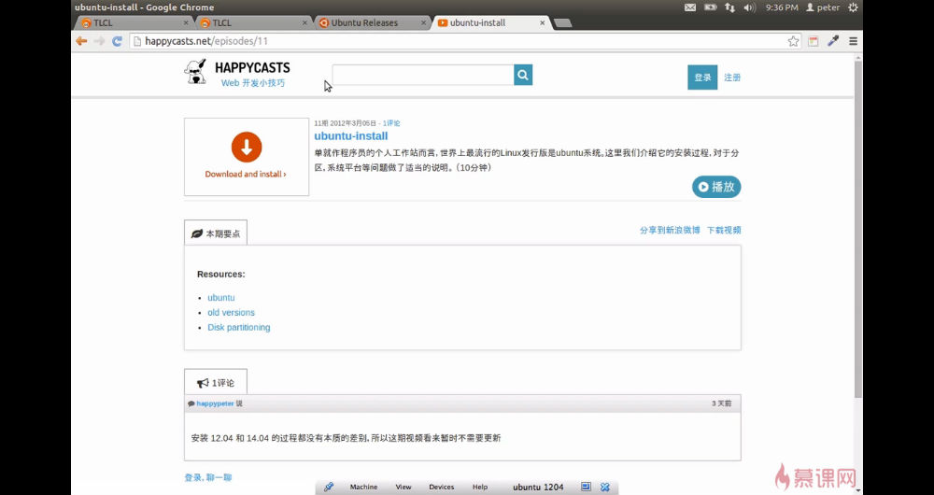Click the ubuntu 1204 VM label
934x495 pixels.
pyautogui.click(x=538, y=487)
